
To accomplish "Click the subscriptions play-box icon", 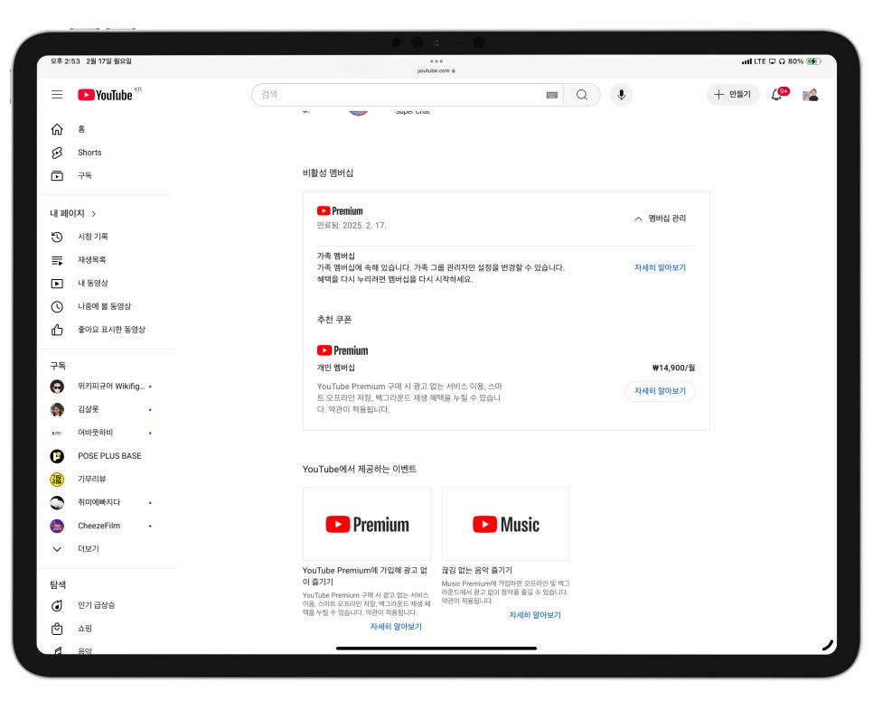I will click(x=57, y=176).
